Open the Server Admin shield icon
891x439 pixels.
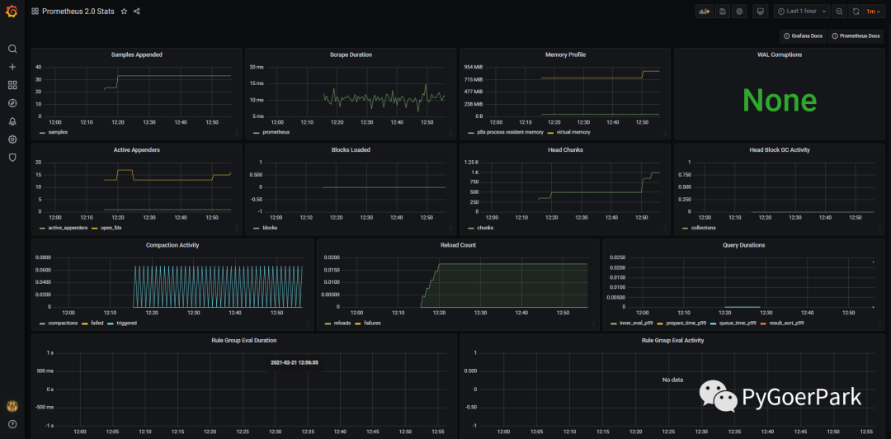pos(12,158)
